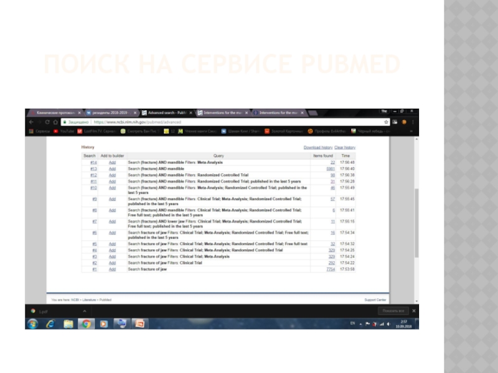The height and width of the screenshot is (373, 498).
Task: Go back with the browser back arrow
Action: 31,122
